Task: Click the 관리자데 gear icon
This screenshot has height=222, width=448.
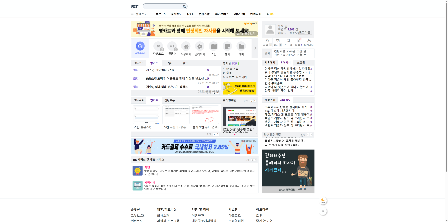Action: pyautogui.click(x=200, y=46)
